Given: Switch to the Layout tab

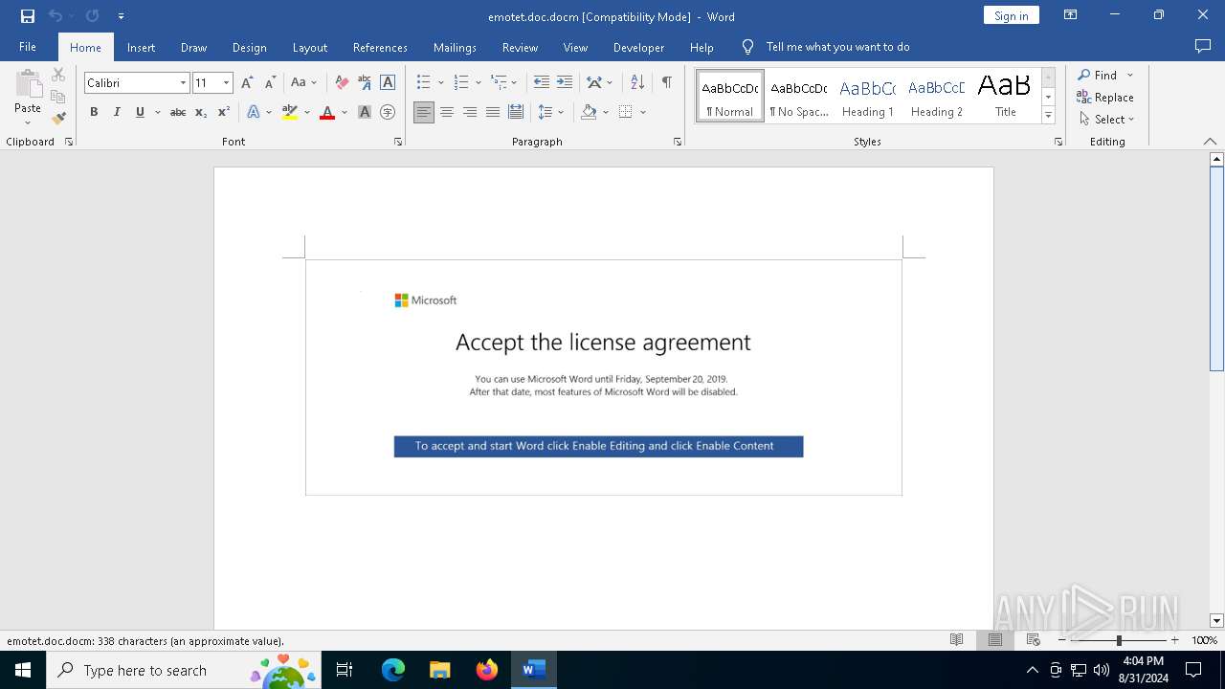Looking at the screenshot, I should [310, 47].
